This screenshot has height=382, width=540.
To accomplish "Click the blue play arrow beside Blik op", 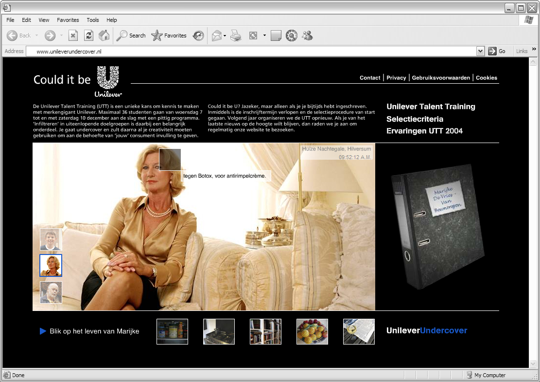I will (x=43, y=331).
